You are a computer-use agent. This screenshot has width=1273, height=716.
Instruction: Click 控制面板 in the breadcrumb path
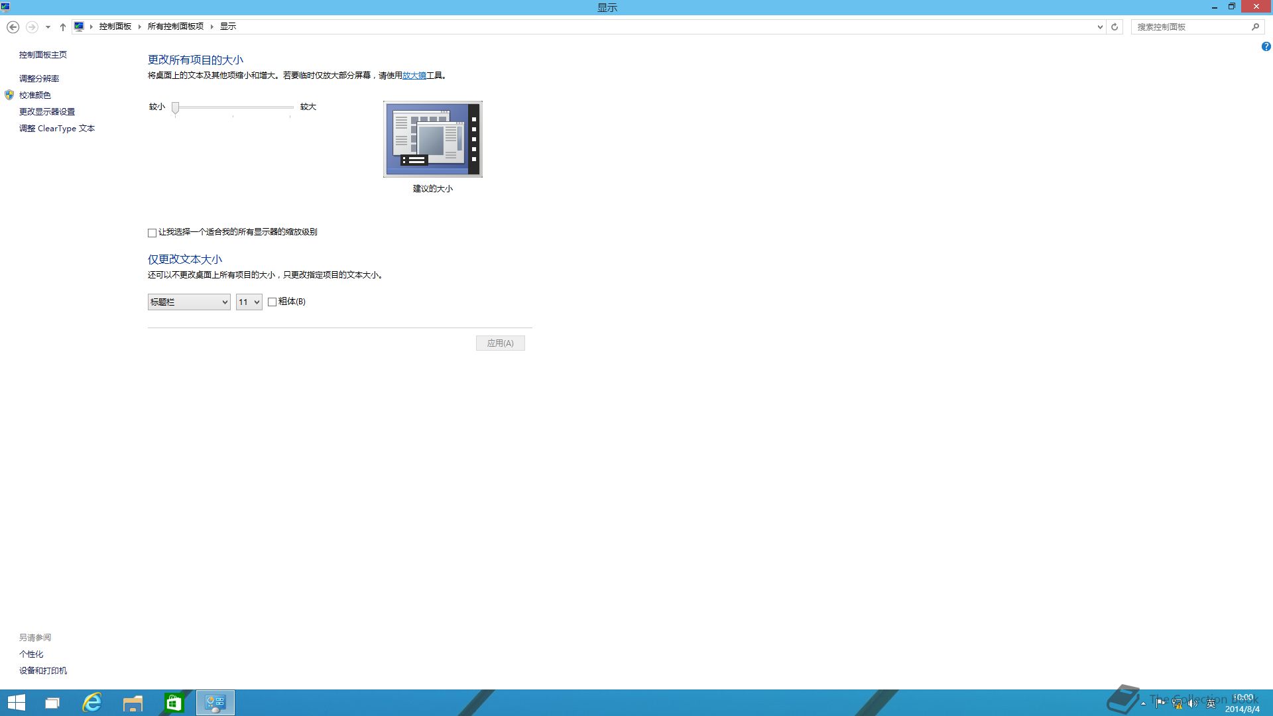(115, 27)
